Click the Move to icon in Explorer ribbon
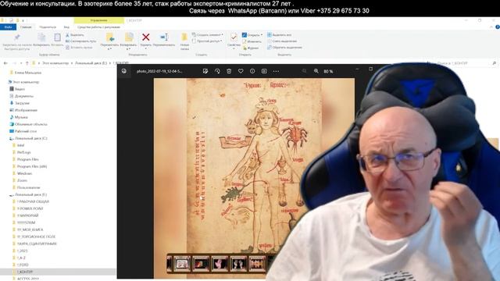 (110, 37)
